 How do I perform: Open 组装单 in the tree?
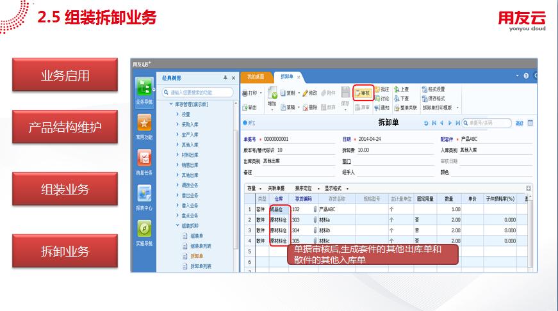point(197,236)
